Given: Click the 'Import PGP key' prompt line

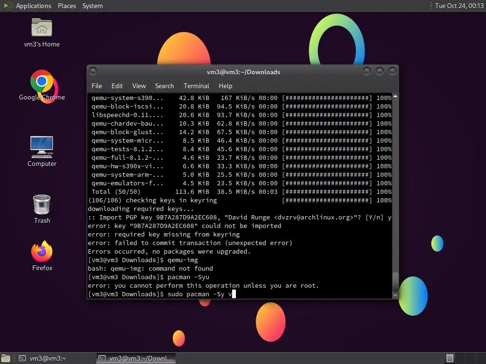Looking at the screenshot, I should click(240, 217).
